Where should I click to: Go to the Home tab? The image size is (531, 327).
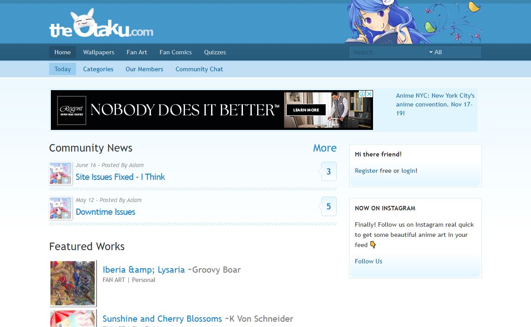point(62,52)
